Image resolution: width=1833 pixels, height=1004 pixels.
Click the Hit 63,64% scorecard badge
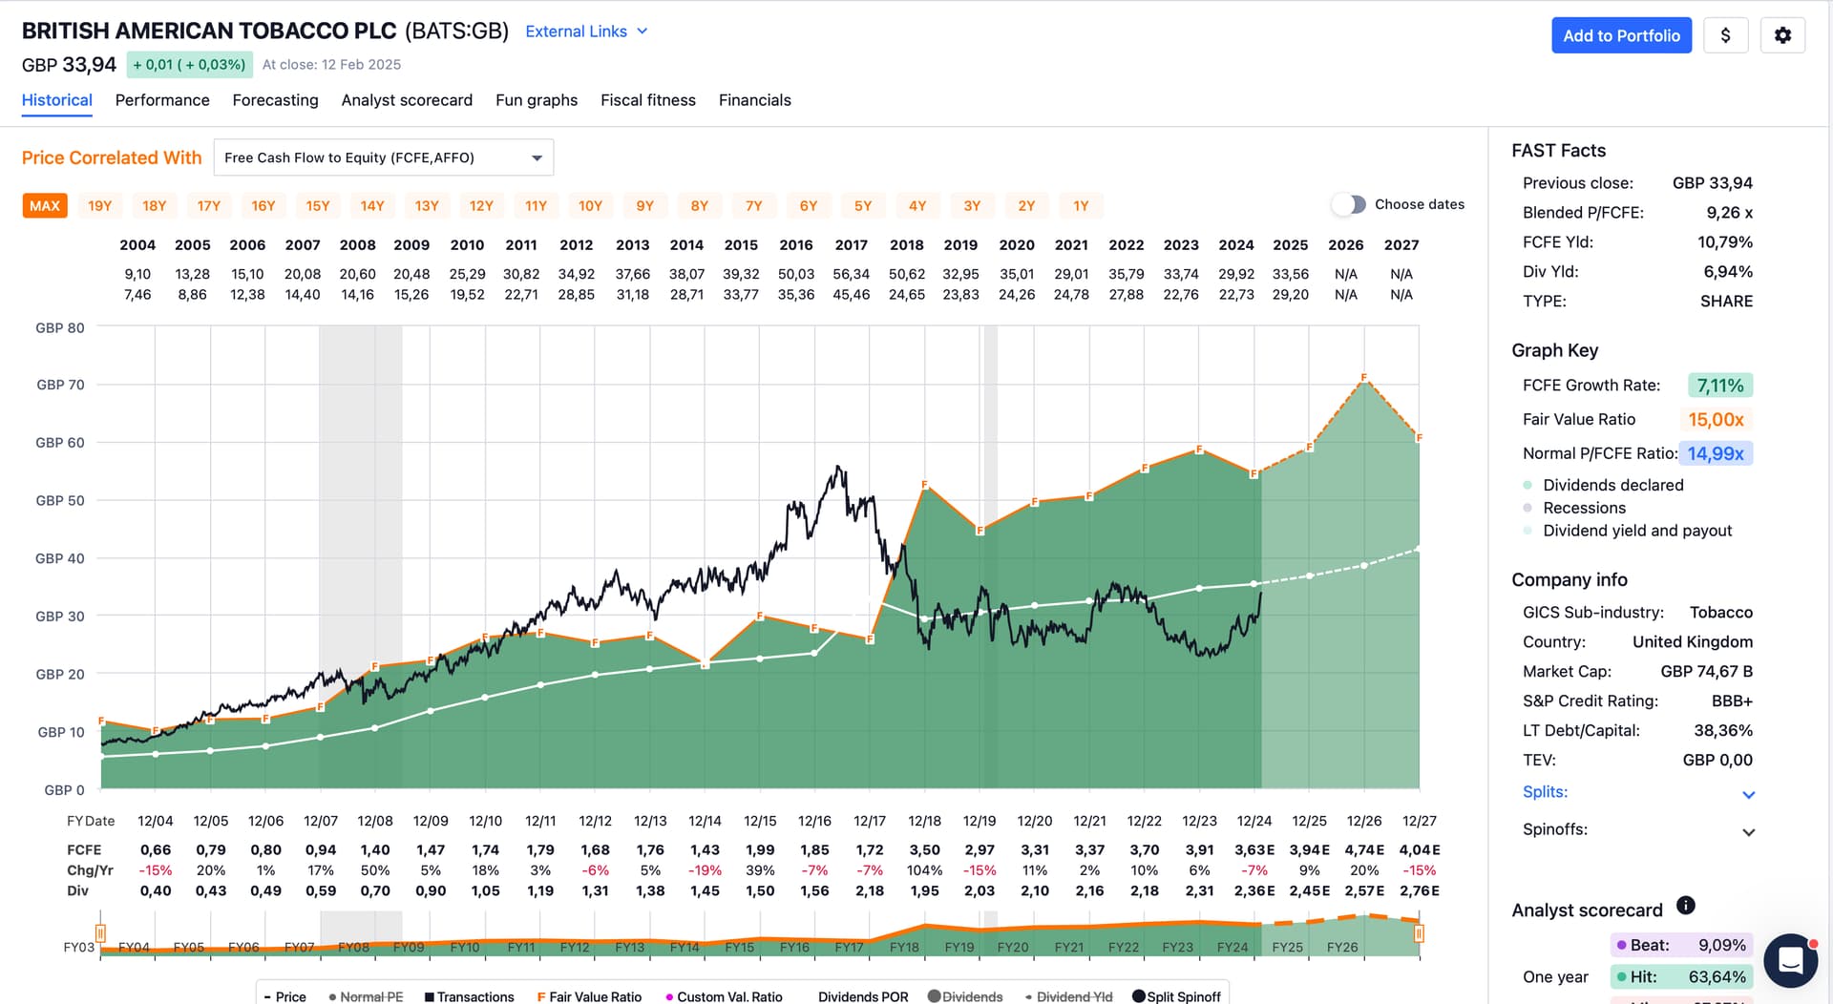pyautogui.click(x=1681, y=977)
